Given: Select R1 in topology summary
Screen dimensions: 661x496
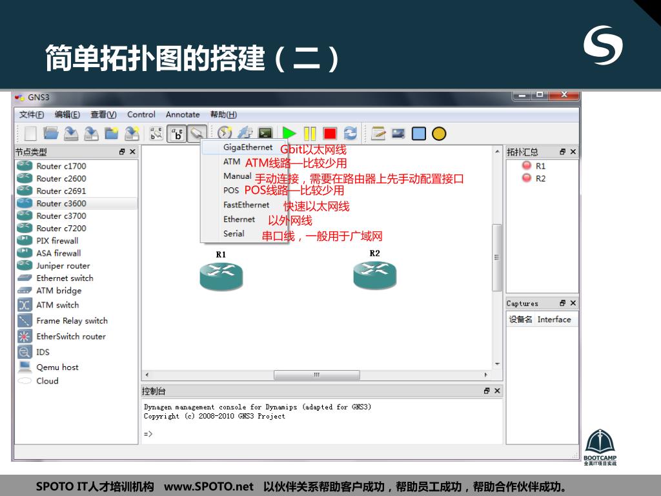Looking at the screenshot, I should (x=540, y=166).
